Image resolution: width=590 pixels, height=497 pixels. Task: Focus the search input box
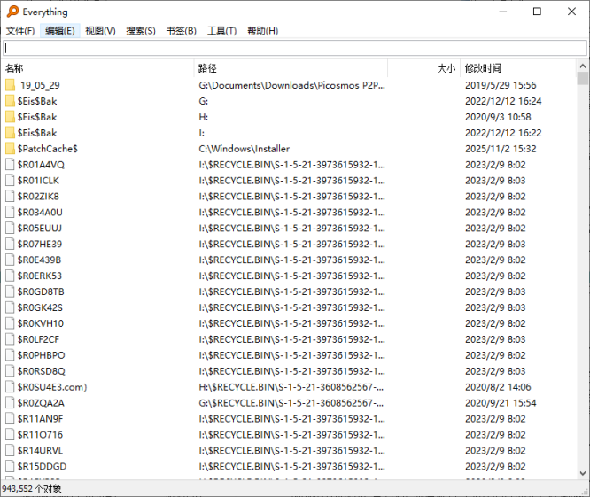point(295,48)
